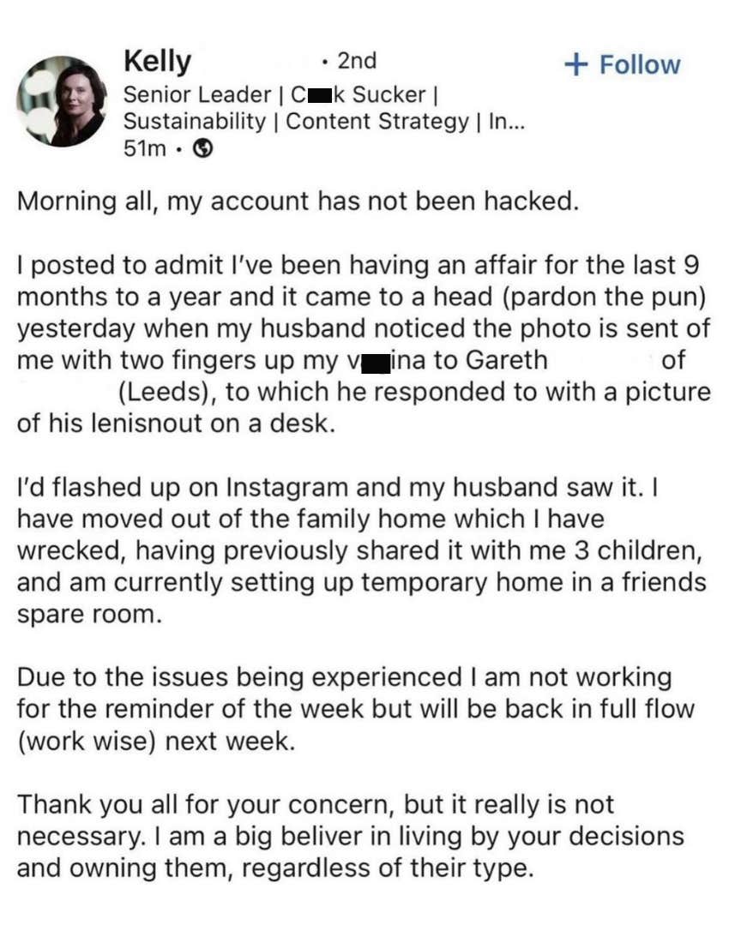Click Kelly's name to open her profile

click(154, 61)
